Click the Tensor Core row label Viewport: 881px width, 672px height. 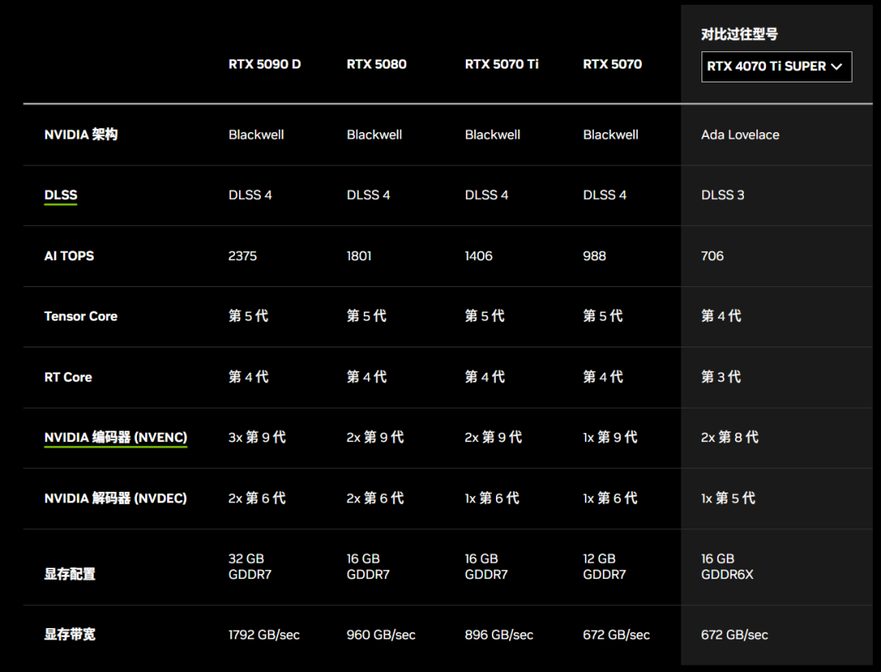81,316
